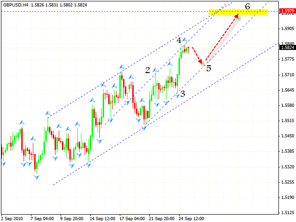The width and height of the screenshot is (296, 222).
Task: Click the 1.5905 price axis label
Action: 288,29
